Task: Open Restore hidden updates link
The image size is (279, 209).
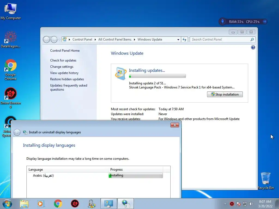Action: pyautogui.click(x=67, y=79)
